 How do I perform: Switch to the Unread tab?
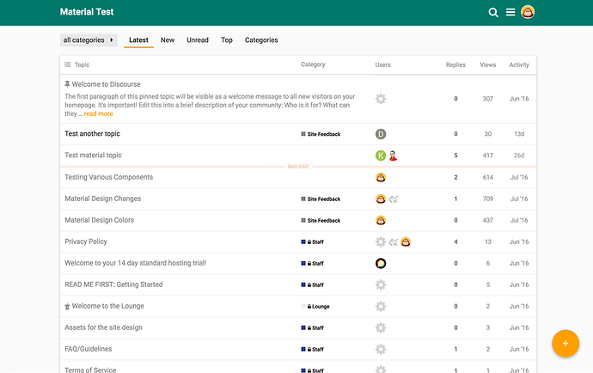click(198, 40)
